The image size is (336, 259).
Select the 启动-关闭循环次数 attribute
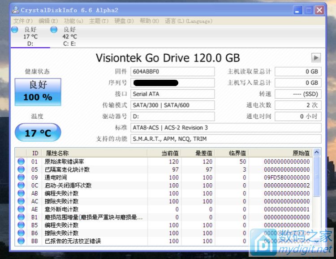(68, 185)
